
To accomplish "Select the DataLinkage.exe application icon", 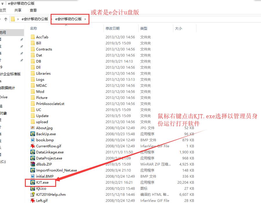I will point(33,152).
